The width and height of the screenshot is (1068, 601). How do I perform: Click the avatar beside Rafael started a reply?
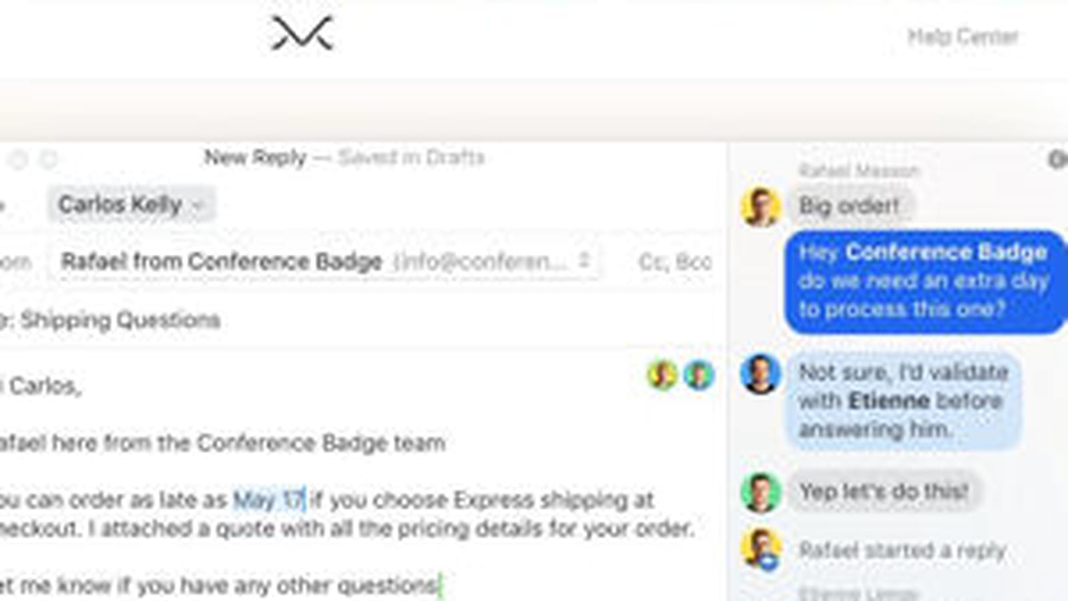point(760,549)
